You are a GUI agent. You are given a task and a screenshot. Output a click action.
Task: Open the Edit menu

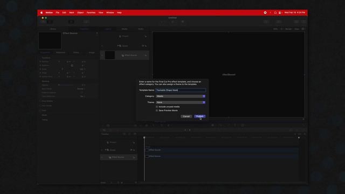[64, 12]
